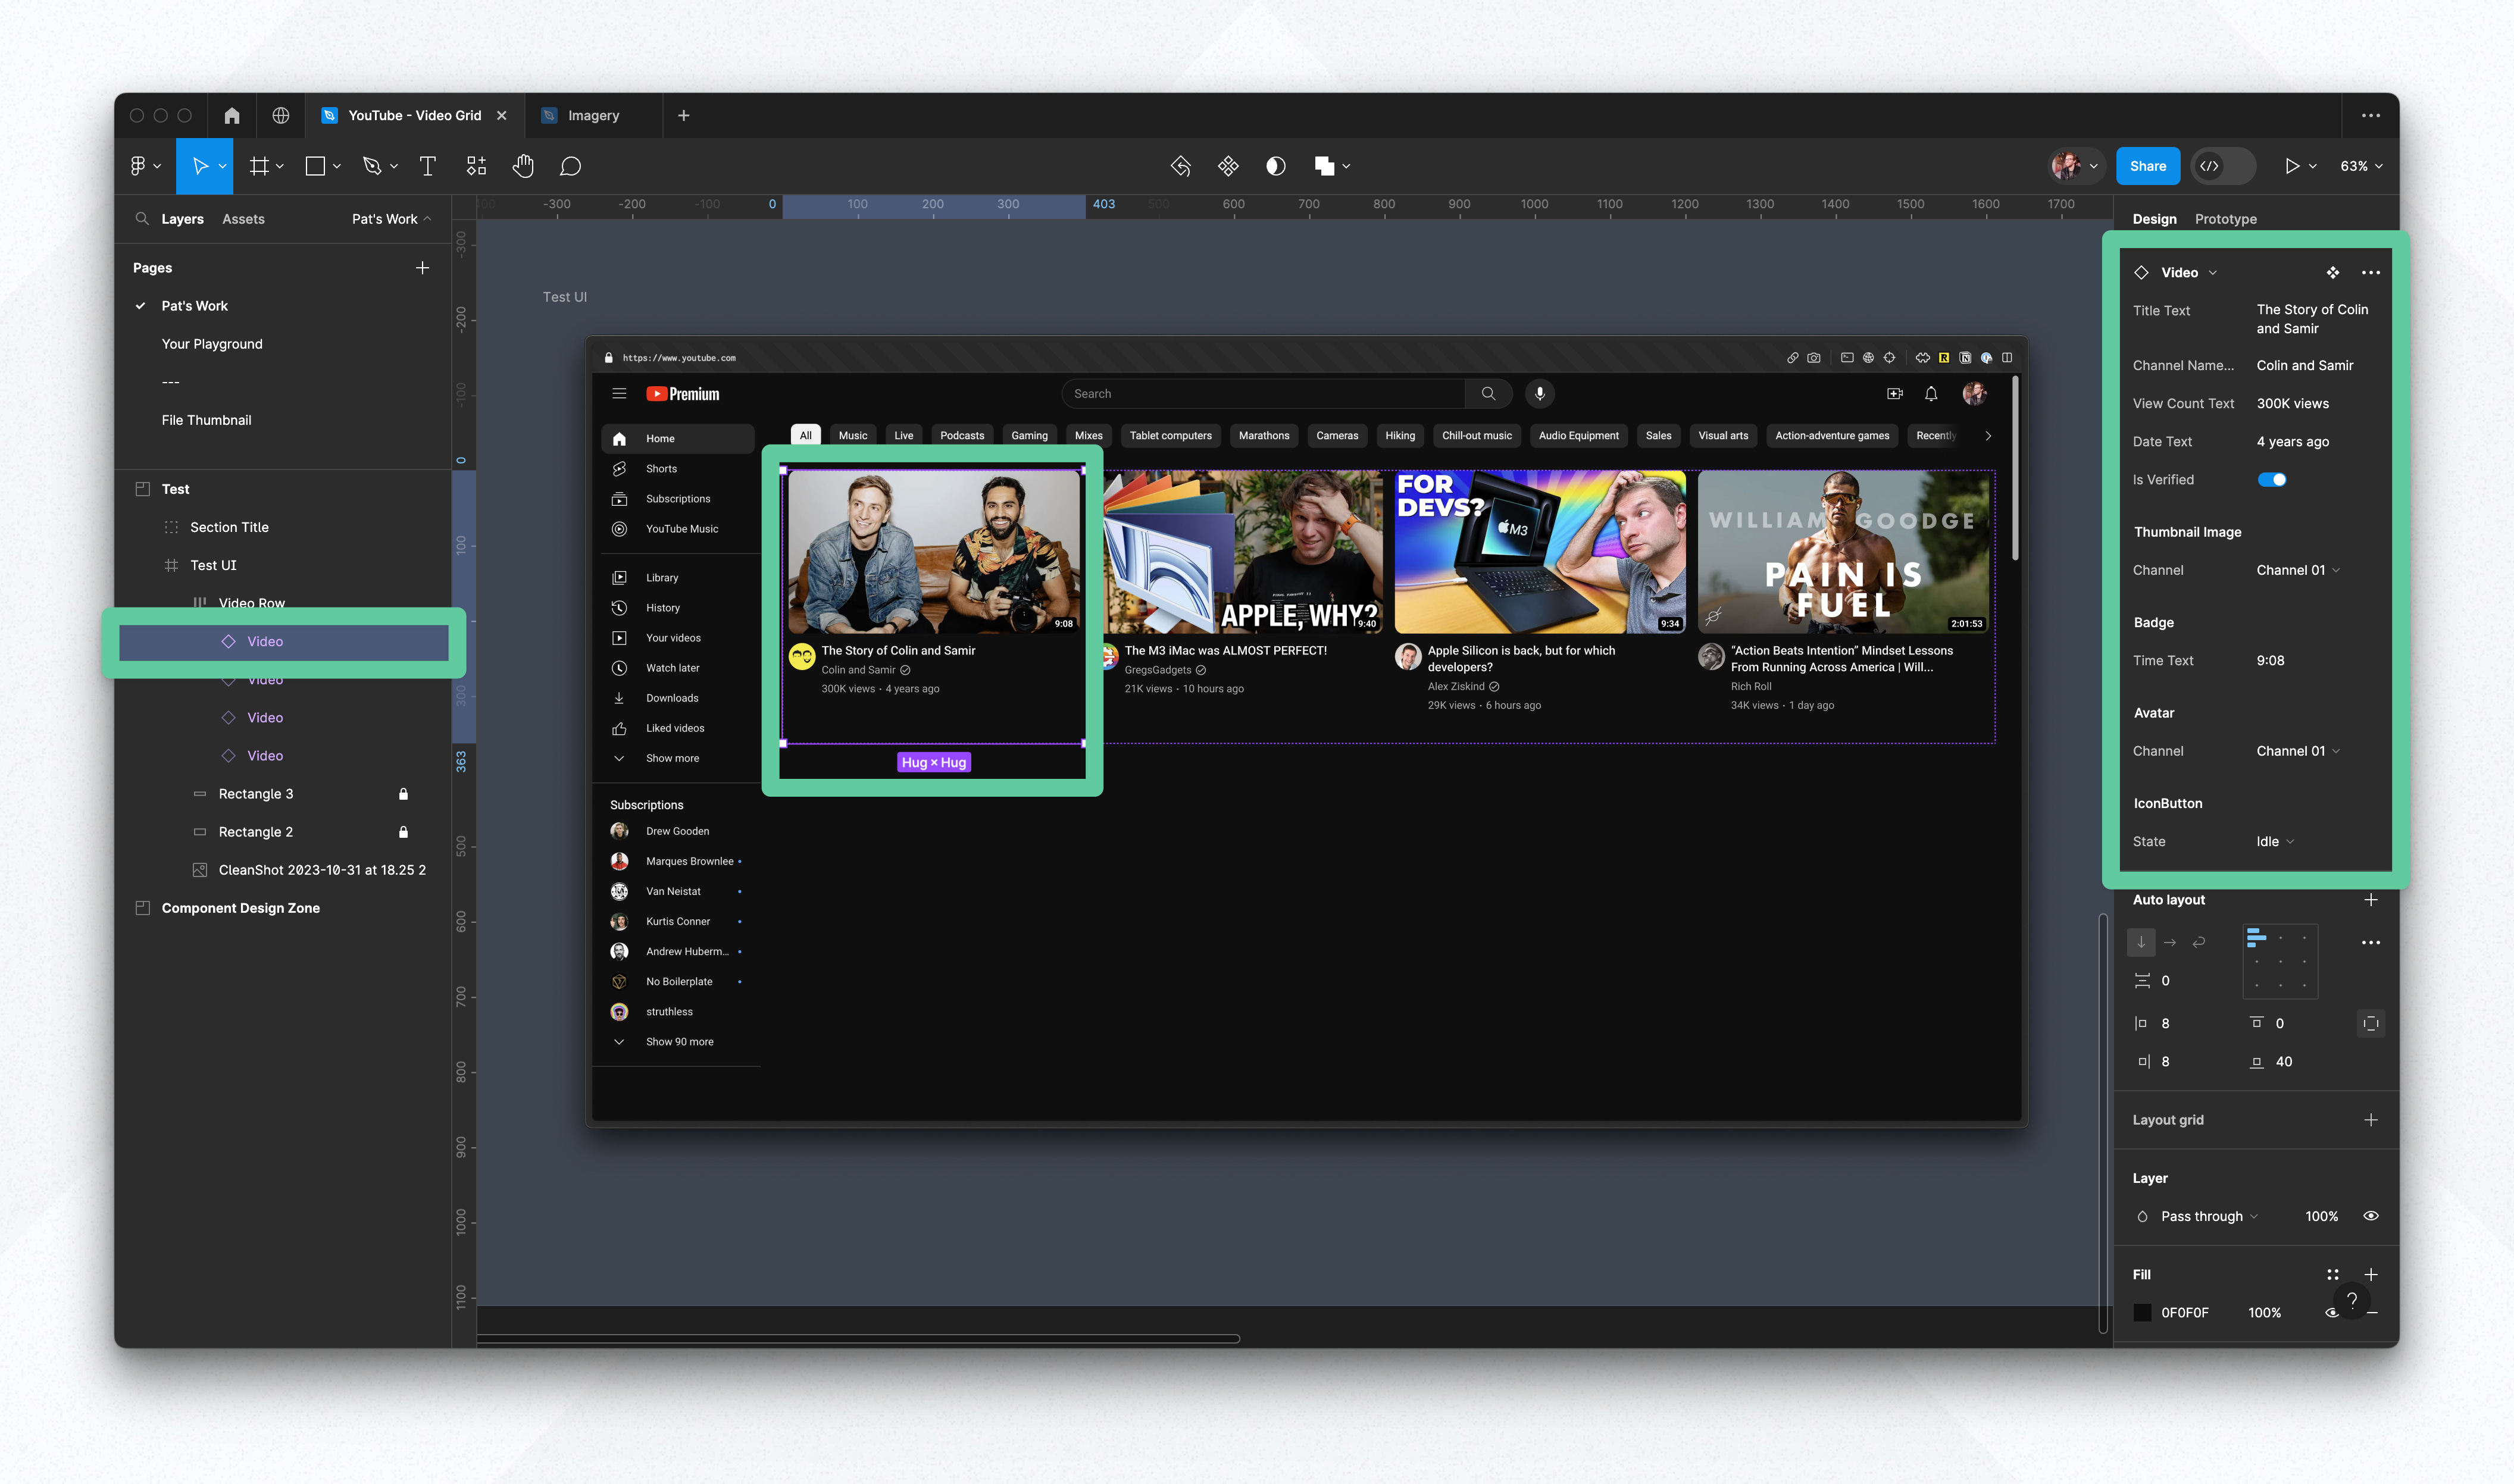The image size is (2514, 1484).
Task: Click the 0F0F0F fill color swatch
Action: click(2143, 1312)
